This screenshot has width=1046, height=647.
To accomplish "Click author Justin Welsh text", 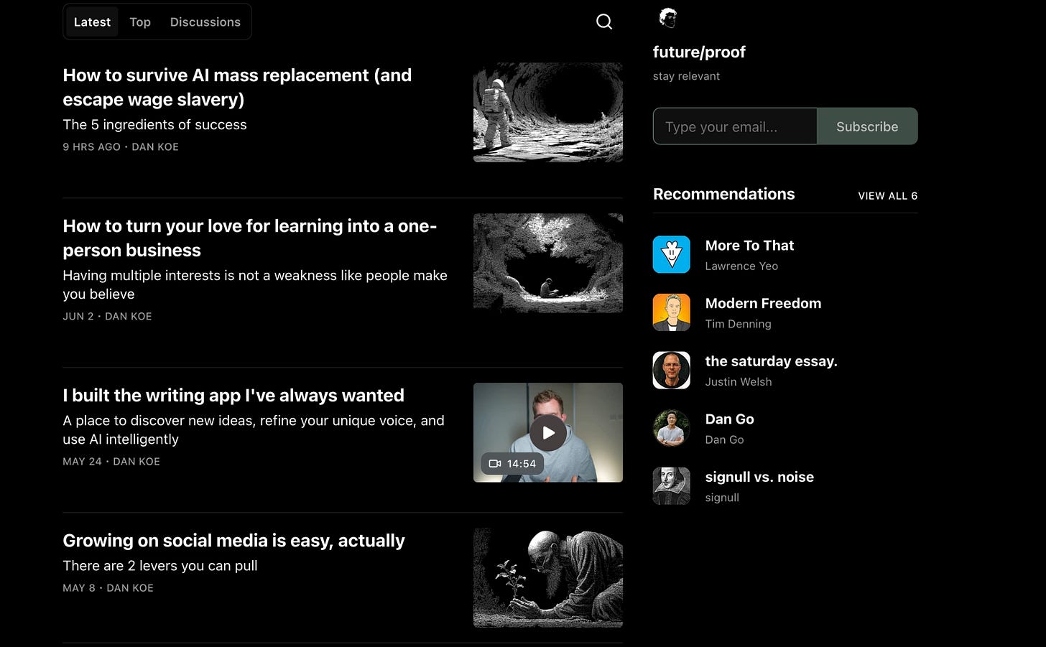I will pos(739,382).
